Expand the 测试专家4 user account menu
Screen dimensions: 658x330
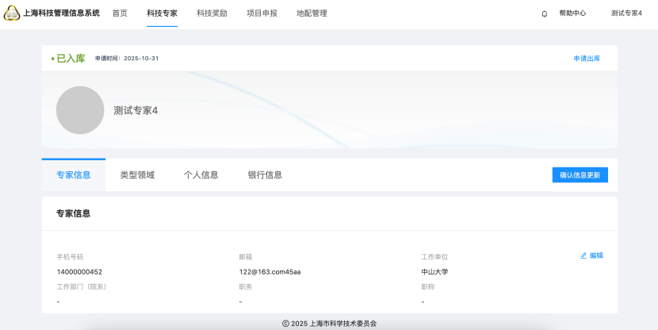click(x=626, y=13)
